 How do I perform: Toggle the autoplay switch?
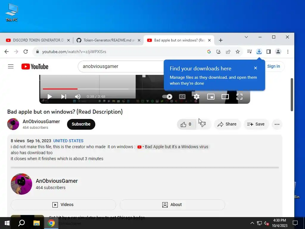pos(167,97)
